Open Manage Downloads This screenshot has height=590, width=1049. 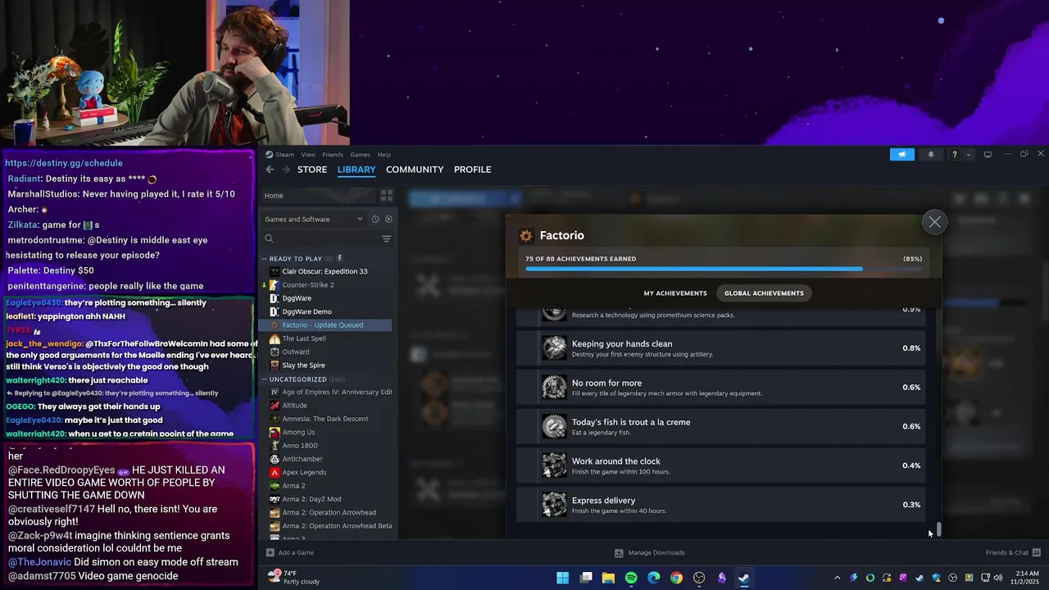tap(650, 552)
